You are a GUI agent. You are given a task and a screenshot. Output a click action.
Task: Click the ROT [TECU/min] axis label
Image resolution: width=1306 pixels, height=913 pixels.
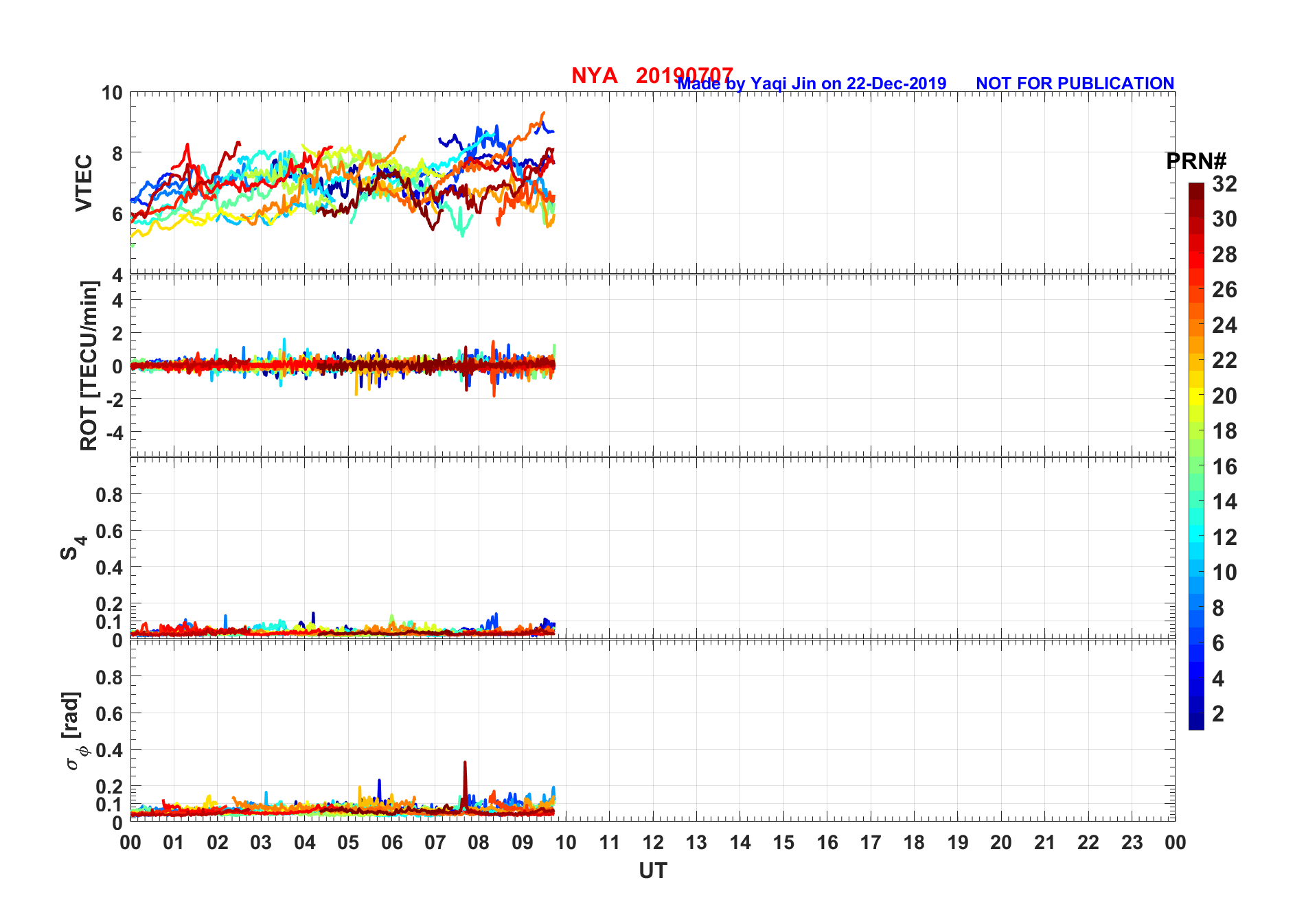[x=89, y=366]
